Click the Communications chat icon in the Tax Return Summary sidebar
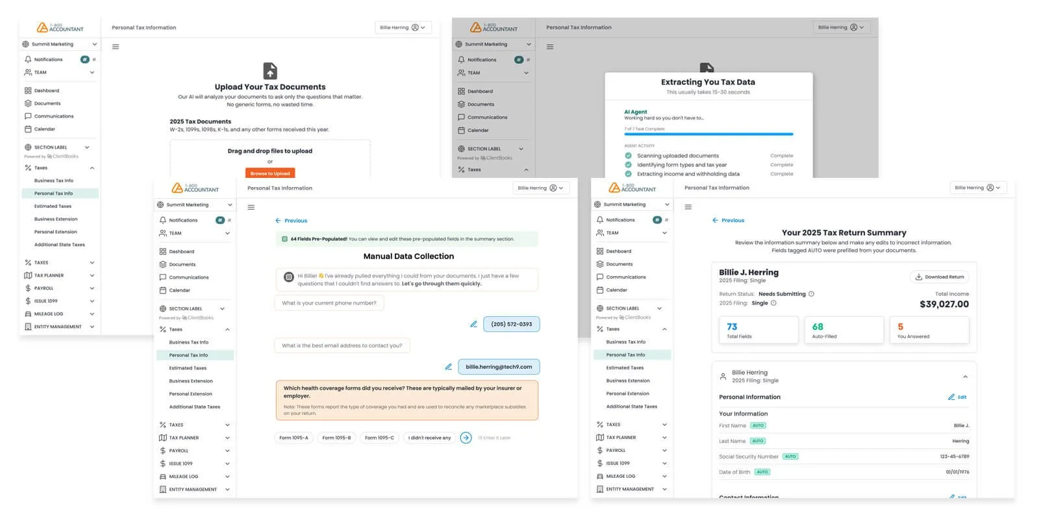Image resolution: width=1039 pixels, height=526 pixels. point(600,277)
